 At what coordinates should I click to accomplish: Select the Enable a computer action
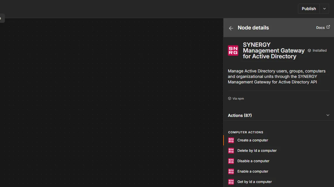(279, 171)
